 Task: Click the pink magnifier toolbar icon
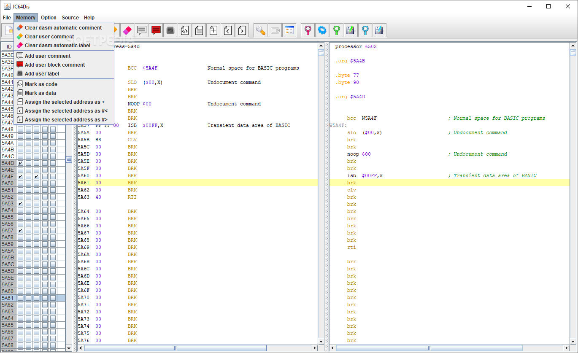(308, 30)
